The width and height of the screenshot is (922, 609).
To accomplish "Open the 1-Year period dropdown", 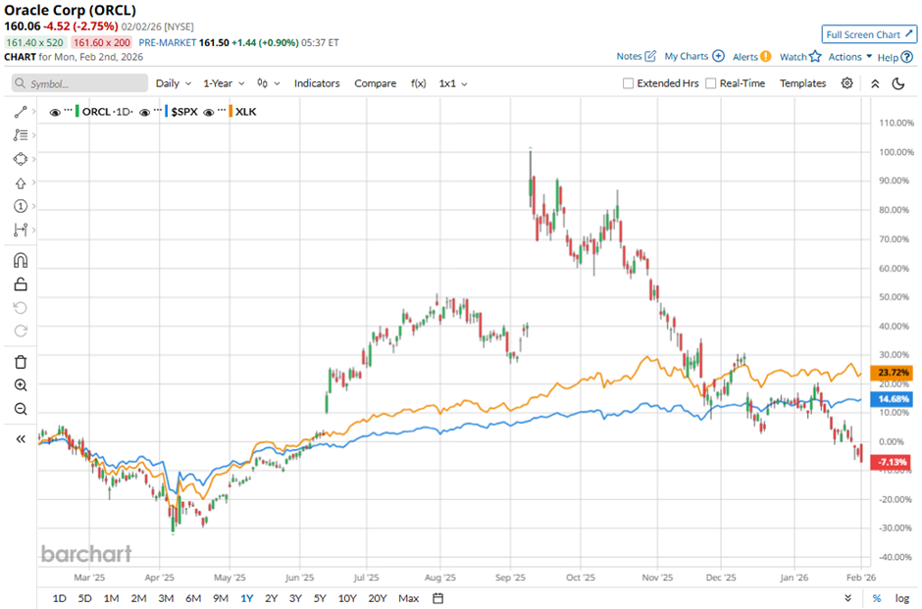I will pos(224,83).
